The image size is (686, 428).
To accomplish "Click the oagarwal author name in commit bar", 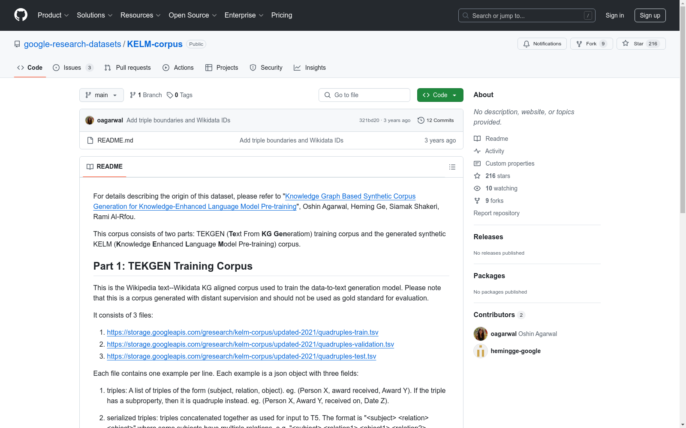I will click(x=110, y=120).
